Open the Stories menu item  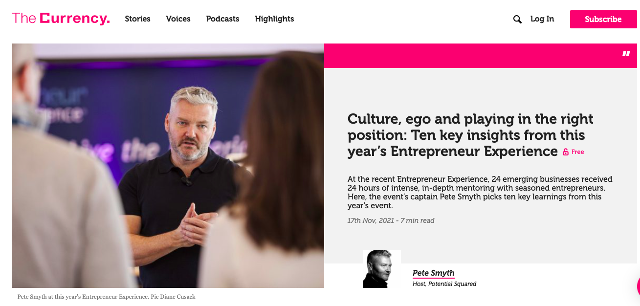(137, 19)
